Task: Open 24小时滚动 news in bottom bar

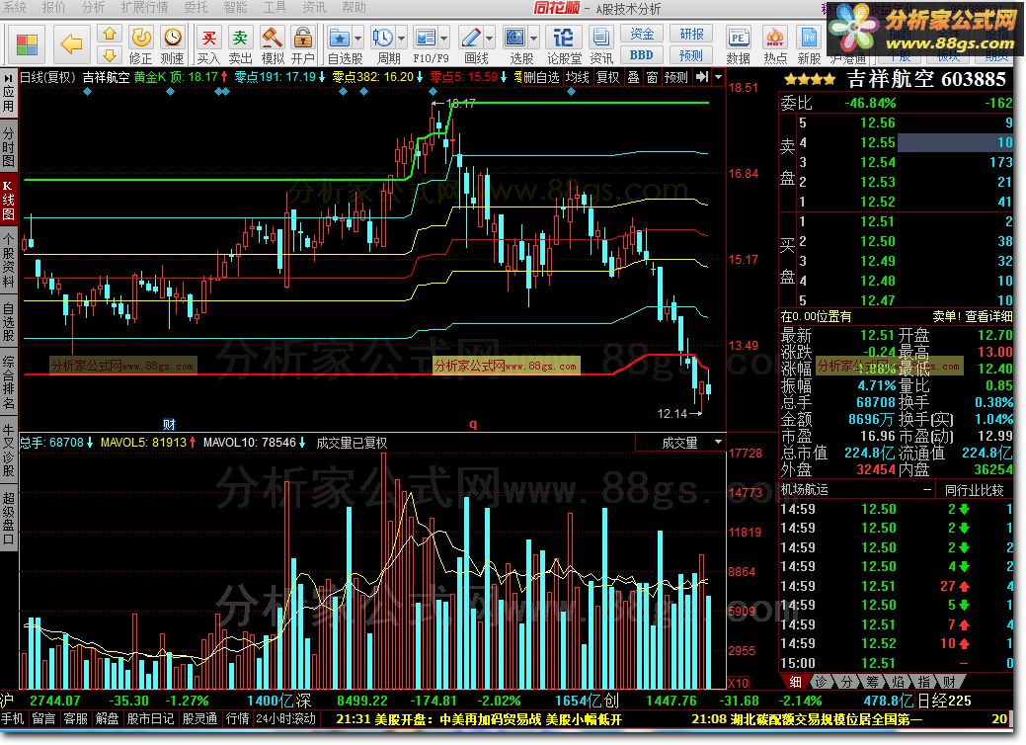Action: click(x=286, y=718)
